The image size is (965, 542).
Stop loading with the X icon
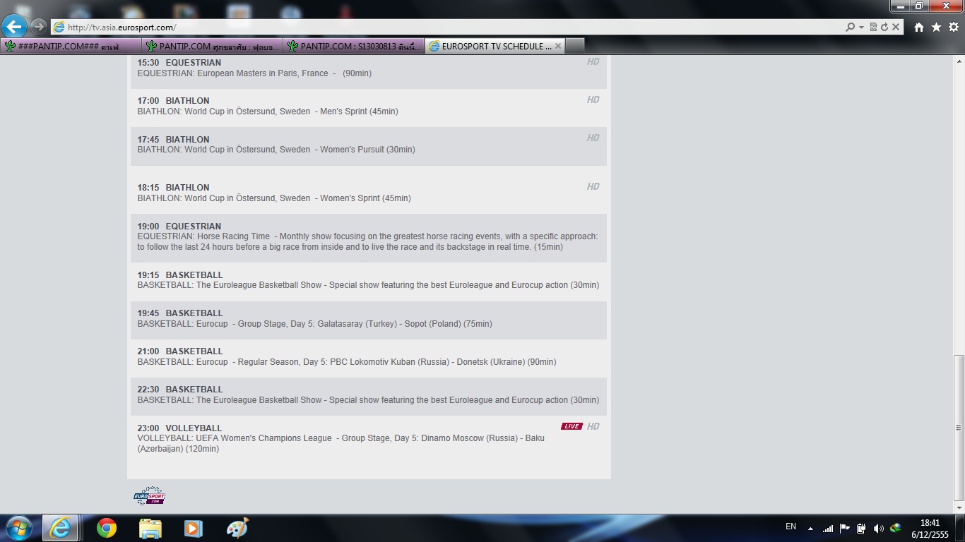point(896,27)
